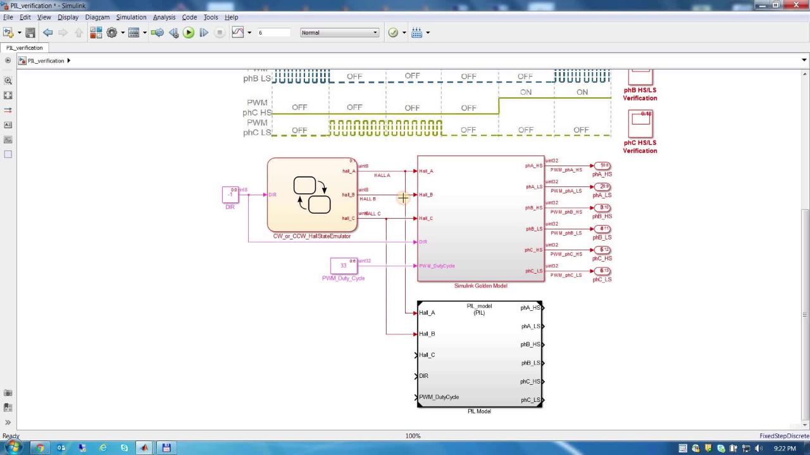Open the simulation mode dropdown showing Normal
The width and height of the screenshot is (810, 455).
click(339, 33)
